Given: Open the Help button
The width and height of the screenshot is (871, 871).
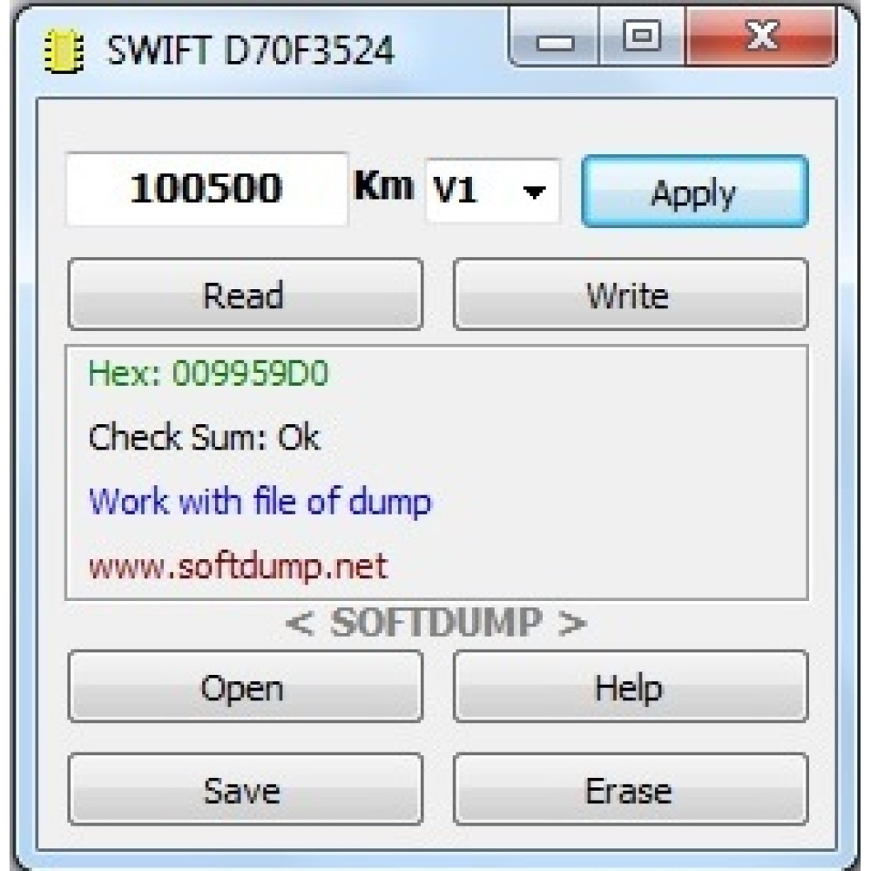Looking at the screenshot, I should point(631,686).
